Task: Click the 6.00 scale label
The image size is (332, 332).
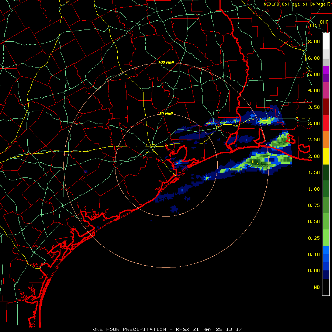Action: 314,58
